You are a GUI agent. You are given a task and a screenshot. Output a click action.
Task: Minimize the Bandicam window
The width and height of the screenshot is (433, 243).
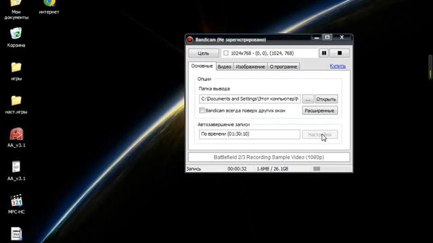pos(317,37)
